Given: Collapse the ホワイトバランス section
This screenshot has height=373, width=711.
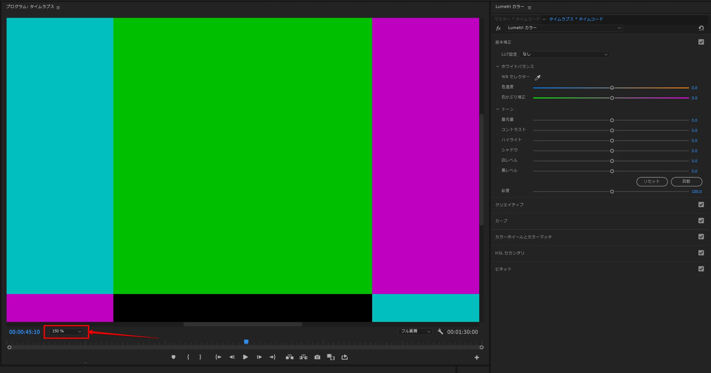Looking at the screenshot, I should pyautogui.click(x=497, y=66).
